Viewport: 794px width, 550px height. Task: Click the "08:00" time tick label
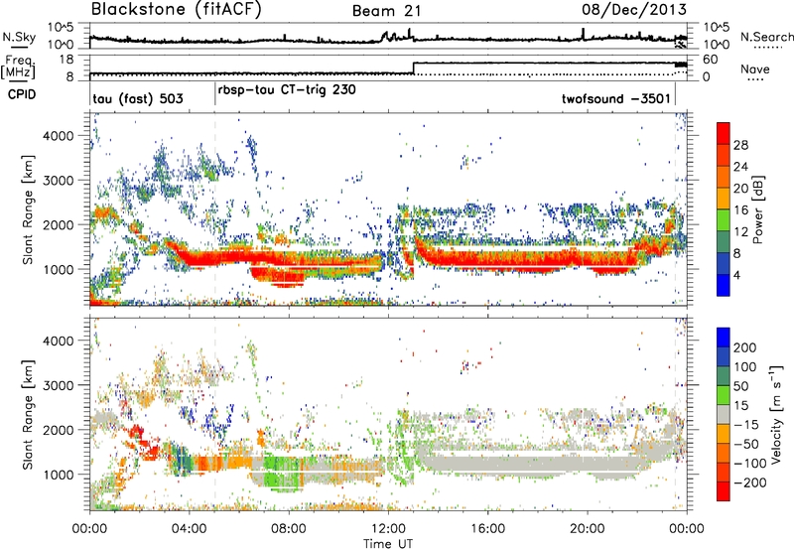click(x=289, y=529)
